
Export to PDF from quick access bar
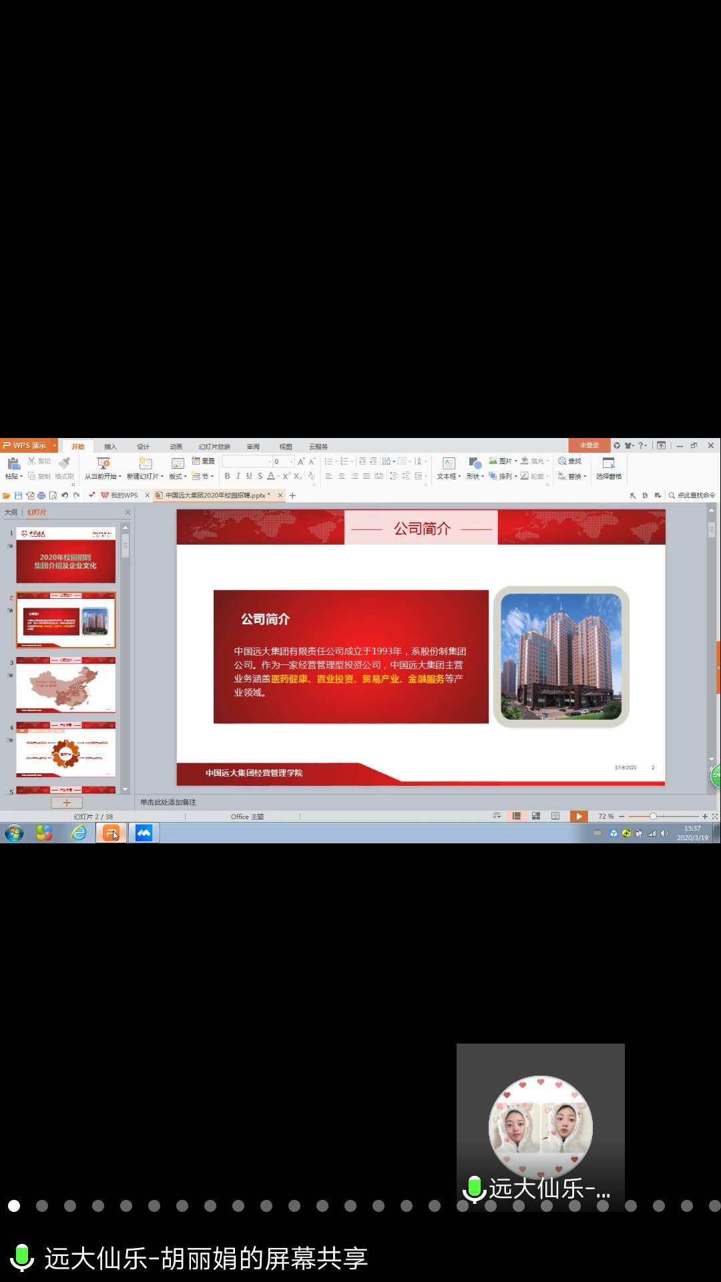(30, 495)
